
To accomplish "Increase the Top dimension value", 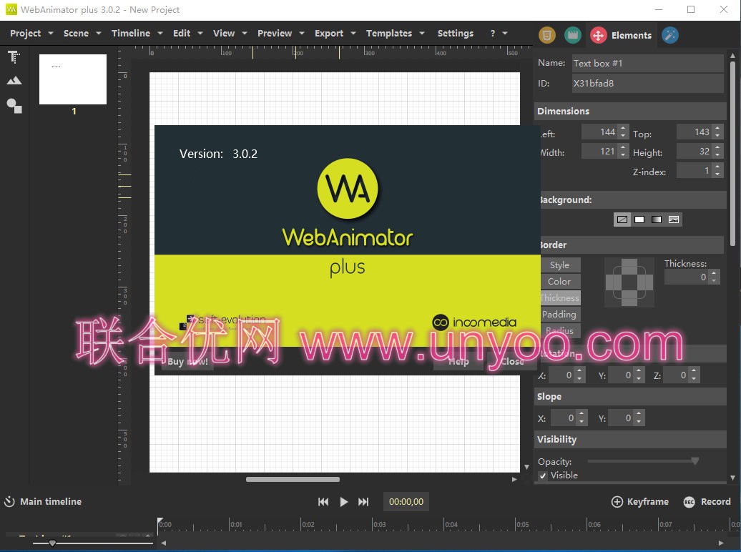I will tap(718, 128).
